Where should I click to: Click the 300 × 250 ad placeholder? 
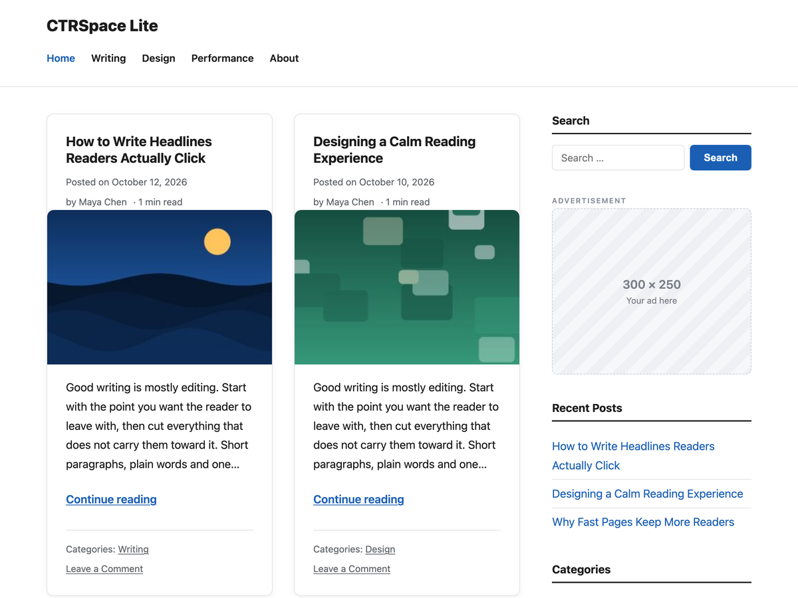click(652, 291)
